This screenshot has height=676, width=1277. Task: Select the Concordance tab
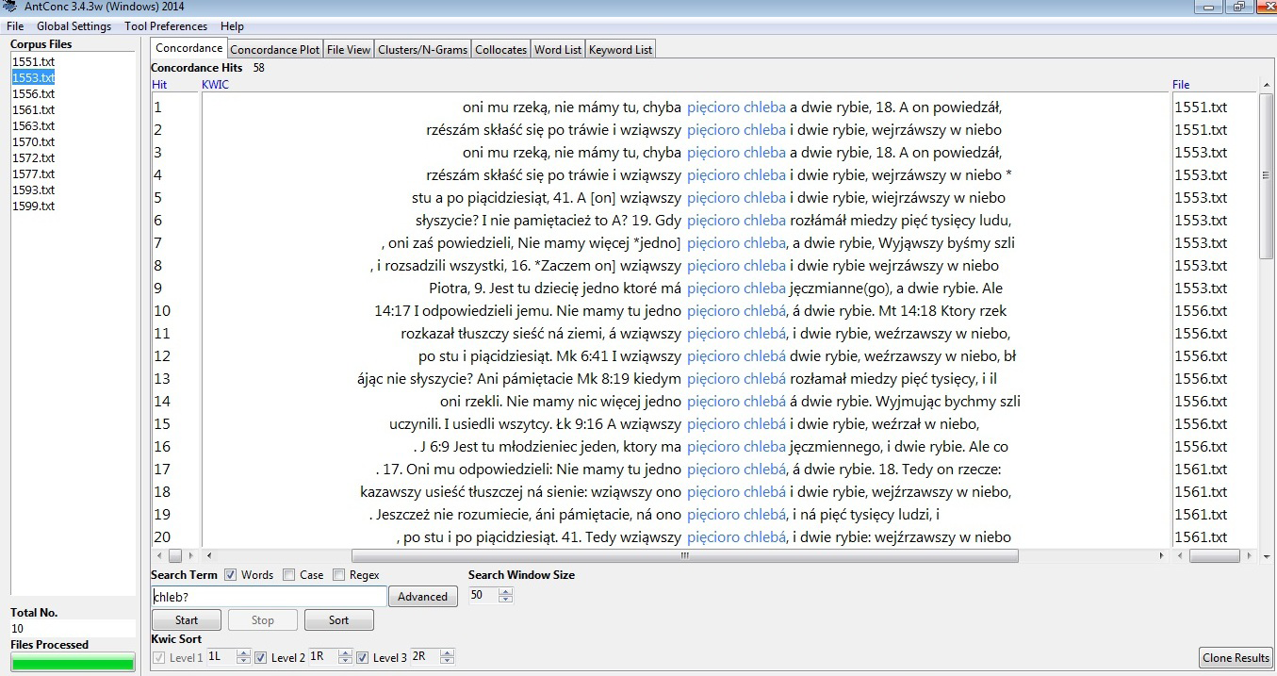[188, 48]
